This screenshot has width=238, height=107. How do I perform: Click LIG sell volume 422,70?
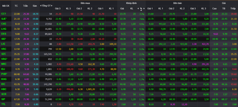click(205, 44)
